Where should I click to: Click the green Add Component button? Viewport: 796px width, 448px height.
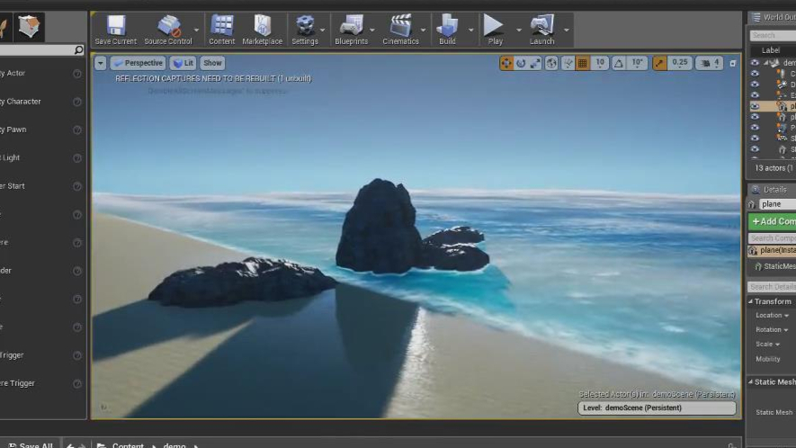(x=773, y=221)
